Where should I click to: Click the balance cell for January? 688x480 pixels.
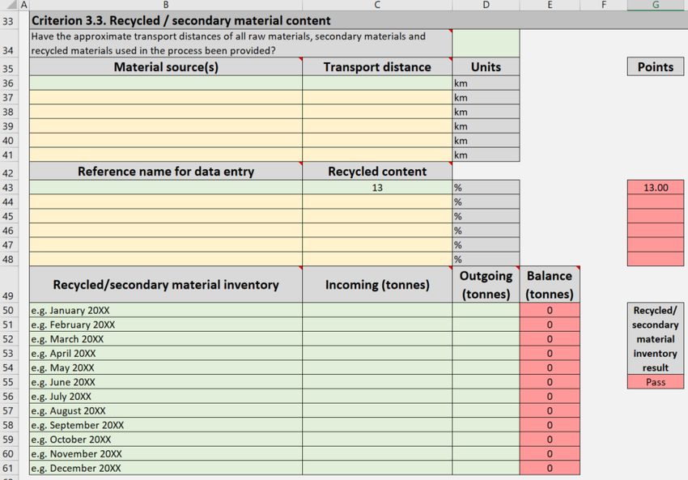[550, 310]
